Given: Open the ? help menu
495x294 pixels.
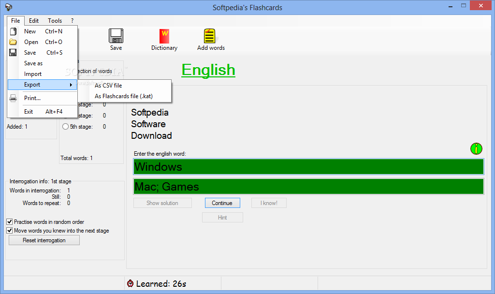Looking at the screenshot, I should [73, 20].
